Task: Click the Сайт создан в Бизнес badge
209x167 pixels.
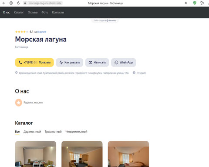Action: tap(105, 20)
